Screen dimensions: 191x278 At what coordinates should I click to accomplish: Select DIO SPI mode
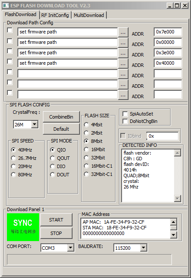point(58,166)
